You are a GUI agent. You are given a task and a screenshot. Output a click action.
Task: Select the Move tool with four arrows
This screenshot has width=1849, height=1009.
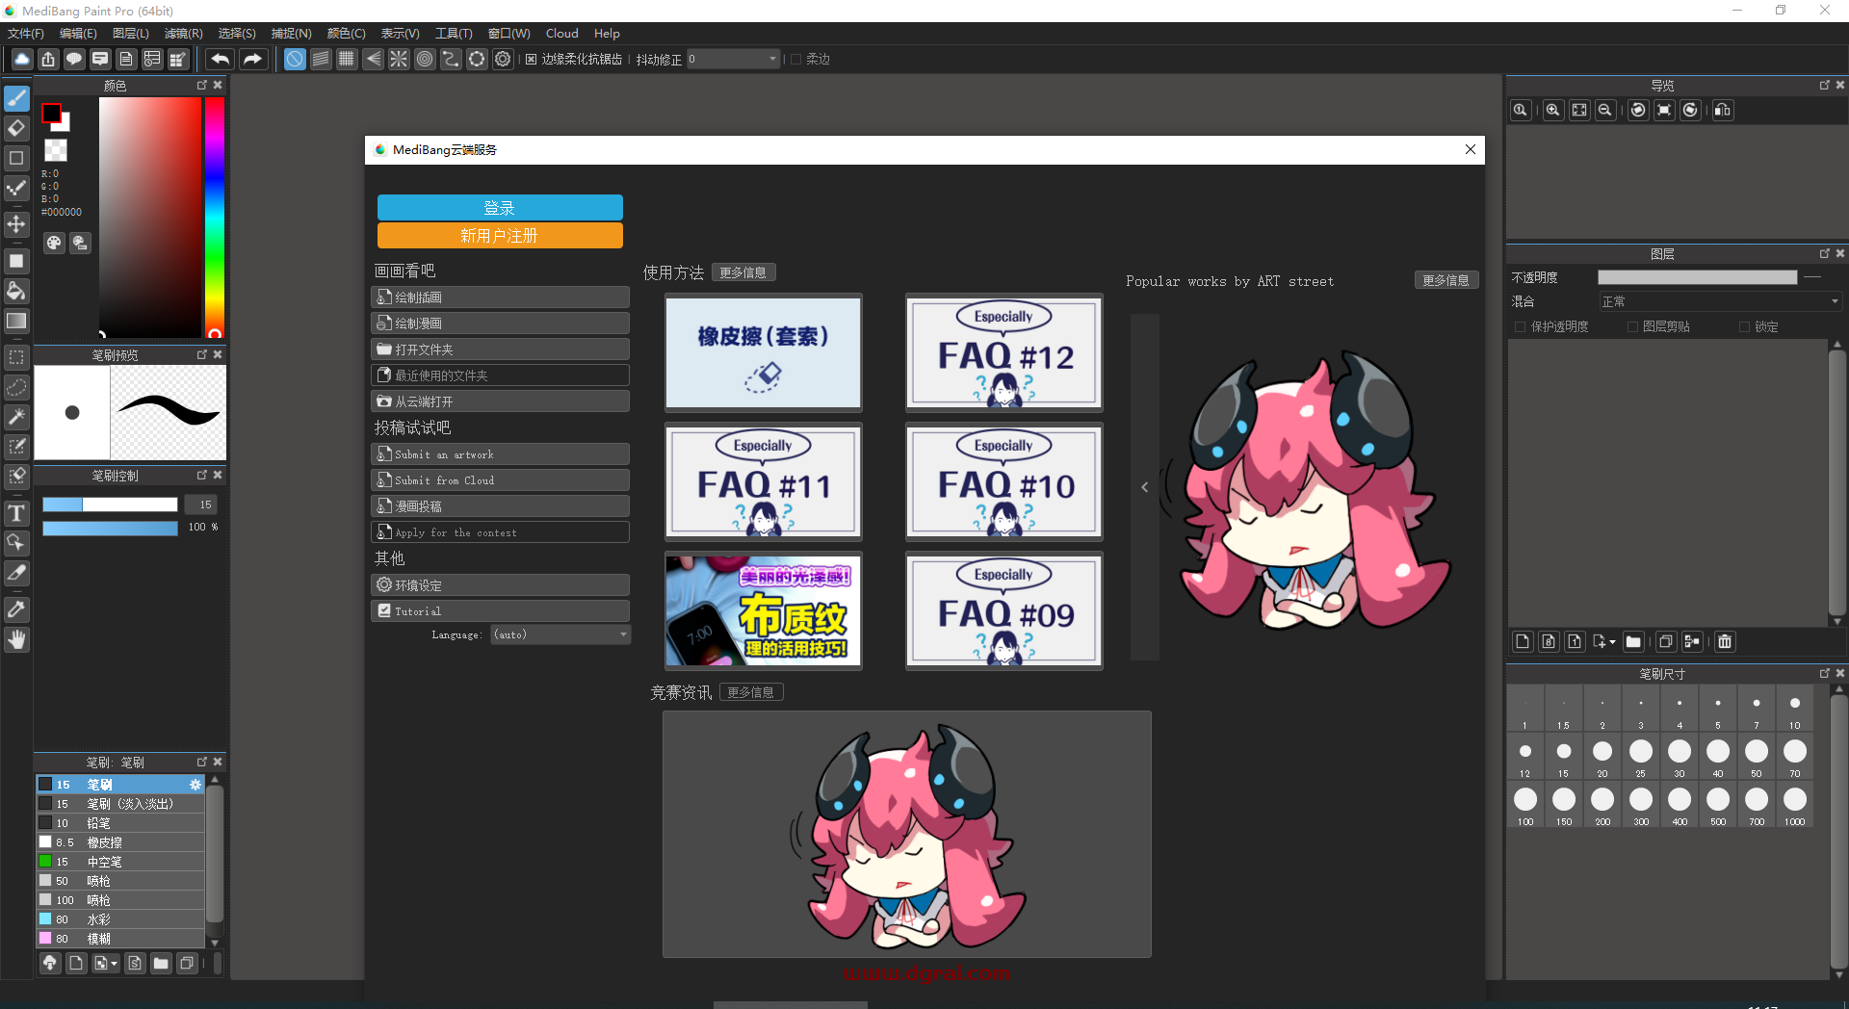(16, 224)
